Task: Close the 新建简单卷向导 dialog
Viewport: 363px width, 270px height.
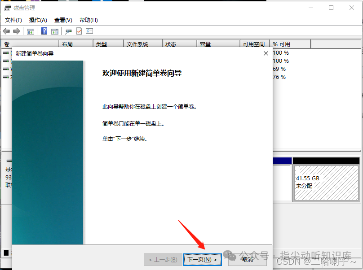Action: [266, 53]
